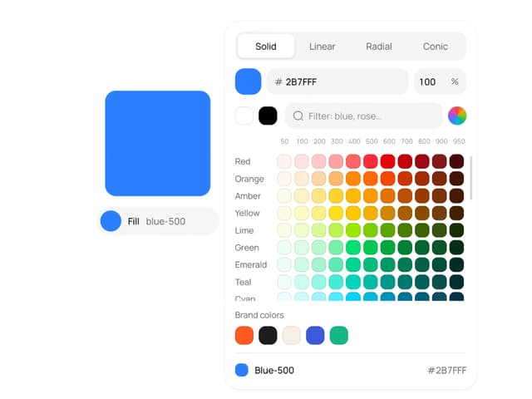Screen dimensions: 532x399
Task: Click the Red row label
Action: tap(243, 161)
